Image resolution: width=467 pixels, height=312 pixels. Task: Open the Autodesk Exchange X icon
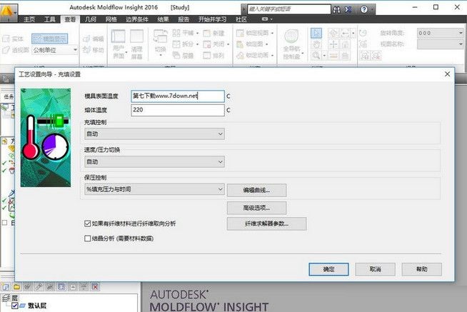(348, 9)
